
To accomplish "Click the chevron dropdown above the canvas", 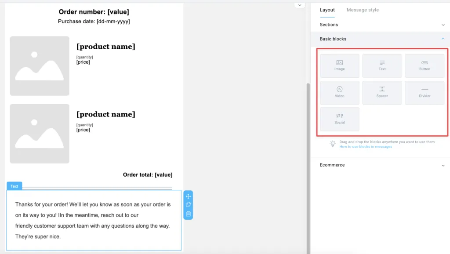I will [x=300, y=5].
